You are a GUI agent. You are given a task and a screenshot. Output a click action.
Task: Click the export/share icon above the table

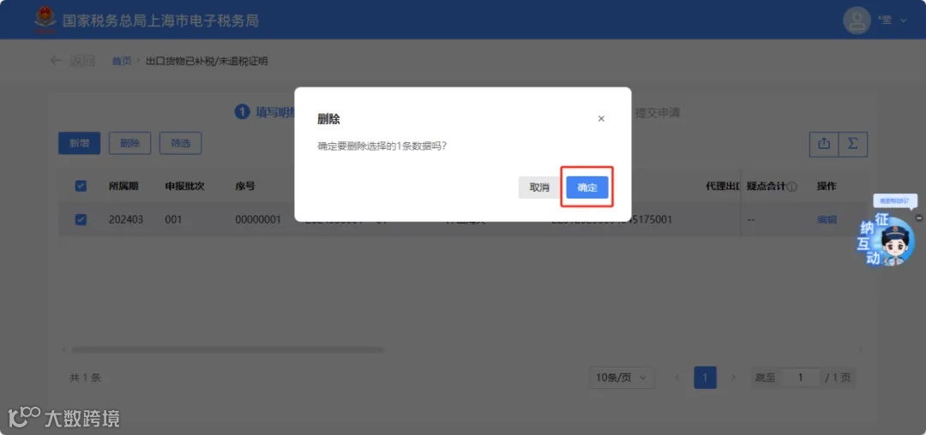click(x=824, y=144)
